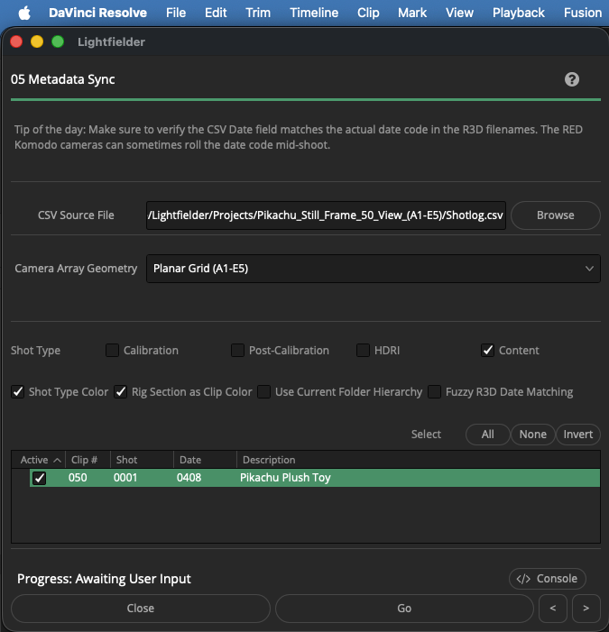This screenshot has width=609, height=632.
Task: Click the Close button
Action: [x=141, y=609]
